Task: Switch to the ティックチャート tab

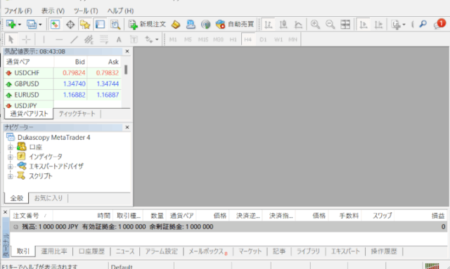Action: (x=77, y=114)
